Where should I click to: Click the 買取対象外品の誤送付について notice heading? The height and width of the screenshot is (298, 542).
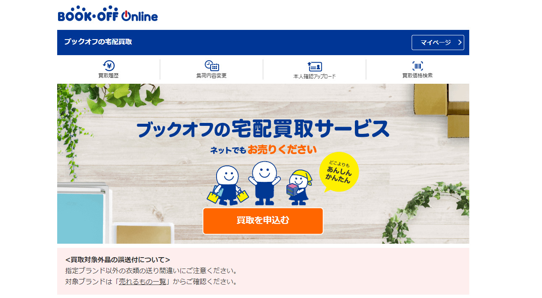click(x=118, y=260)
